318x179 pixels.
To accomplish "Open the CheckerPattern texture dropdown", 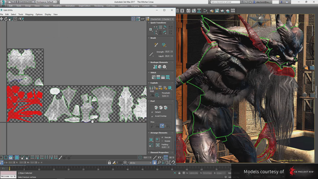I will [x=162, y=19].
